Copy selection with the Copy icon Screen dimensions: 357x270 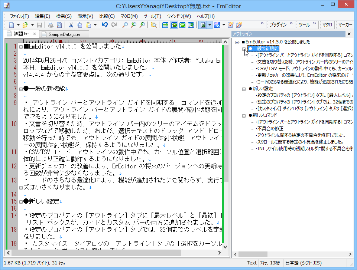click(x=79, y=25)
